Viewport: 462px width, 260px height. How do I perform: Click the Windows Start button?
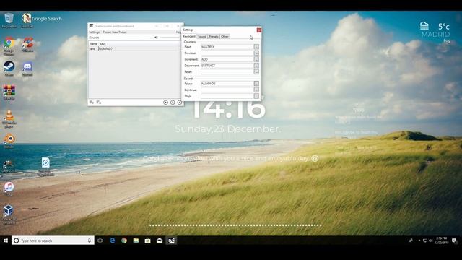coord(6,240)
